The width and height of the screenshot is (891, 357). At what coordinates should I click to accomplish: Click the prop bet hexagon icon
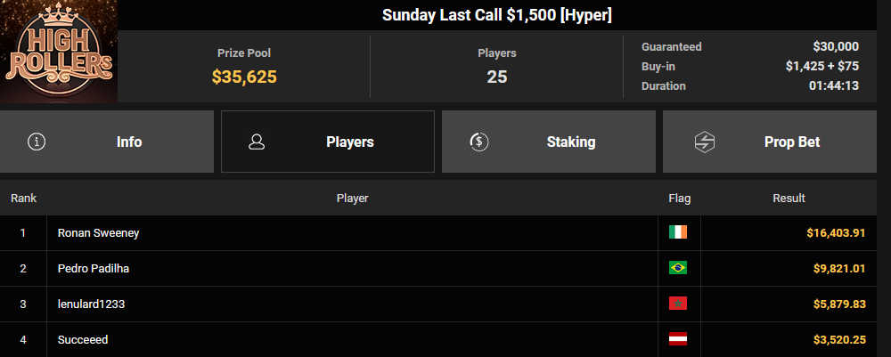[705, 142]
